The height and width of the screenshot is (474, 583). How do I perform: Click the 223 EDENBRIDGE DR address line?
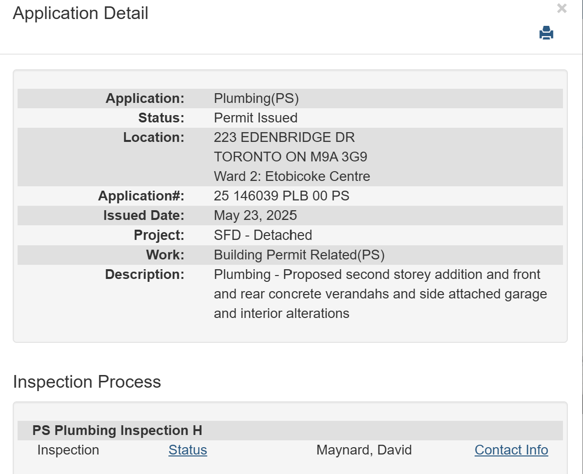tap(284, 138)
